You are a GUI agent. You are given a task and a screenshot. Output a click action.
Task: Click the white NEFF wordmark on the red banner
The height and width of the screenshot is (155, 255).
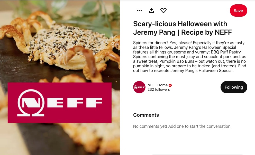[75, 103]
